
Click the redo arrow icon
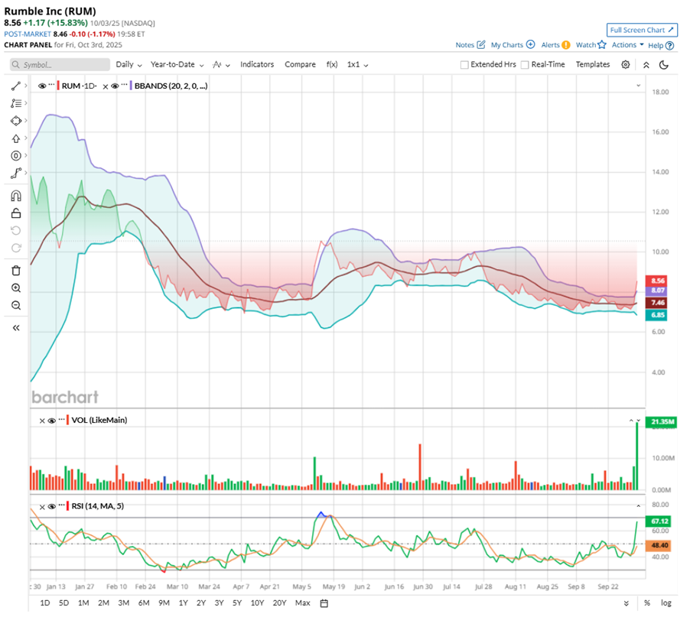pyautogui.click(x=16, y=248)
